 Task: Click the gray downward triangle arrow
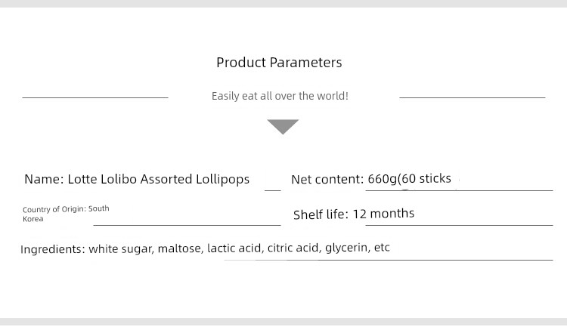283,127
